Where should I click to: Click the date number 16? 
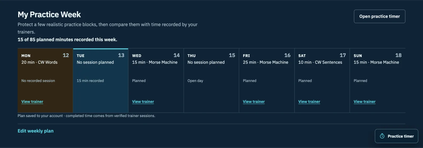[287, 55]
